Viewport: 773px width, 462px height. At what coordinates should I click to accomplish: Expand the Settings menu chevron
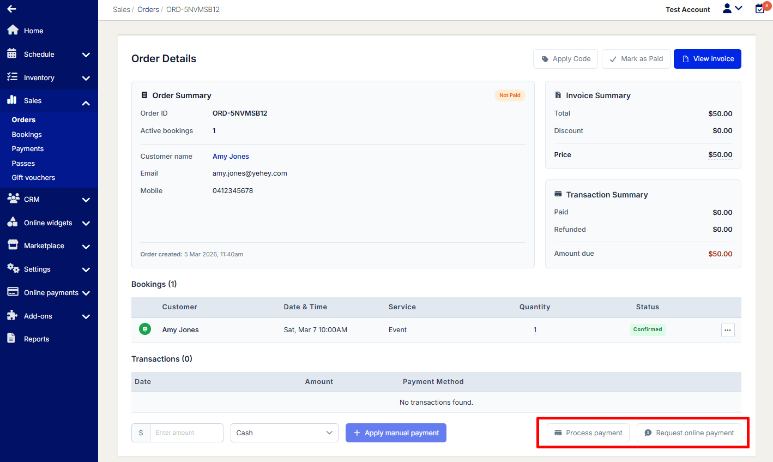point(86,269)
